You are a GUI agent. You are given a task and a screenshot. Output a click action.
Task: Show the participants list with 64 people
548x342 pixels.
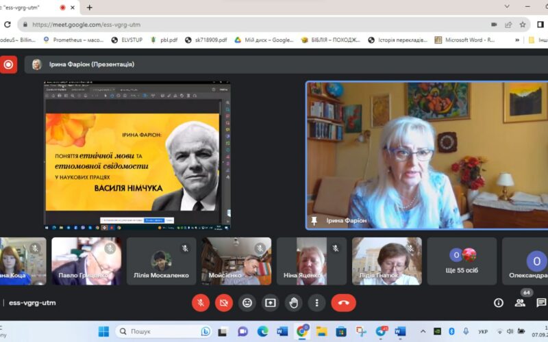520,302
